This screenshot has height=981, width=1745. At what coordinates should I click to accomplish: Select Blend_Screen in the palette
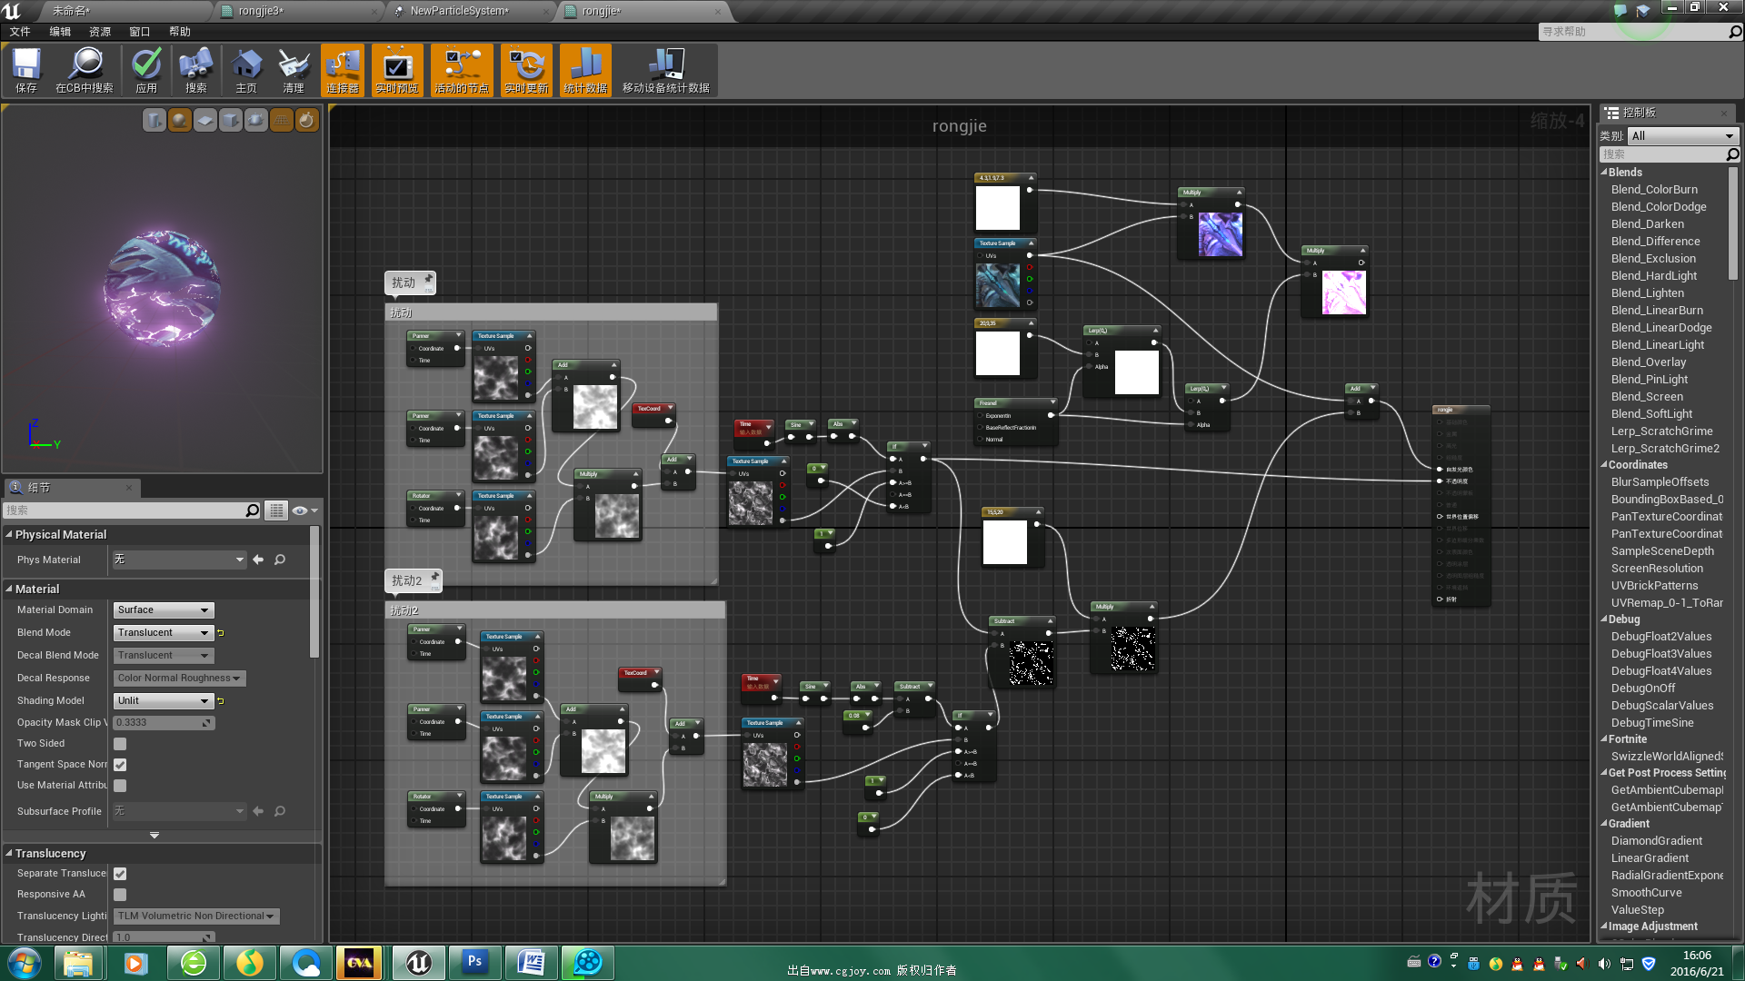coord(1647,397)
